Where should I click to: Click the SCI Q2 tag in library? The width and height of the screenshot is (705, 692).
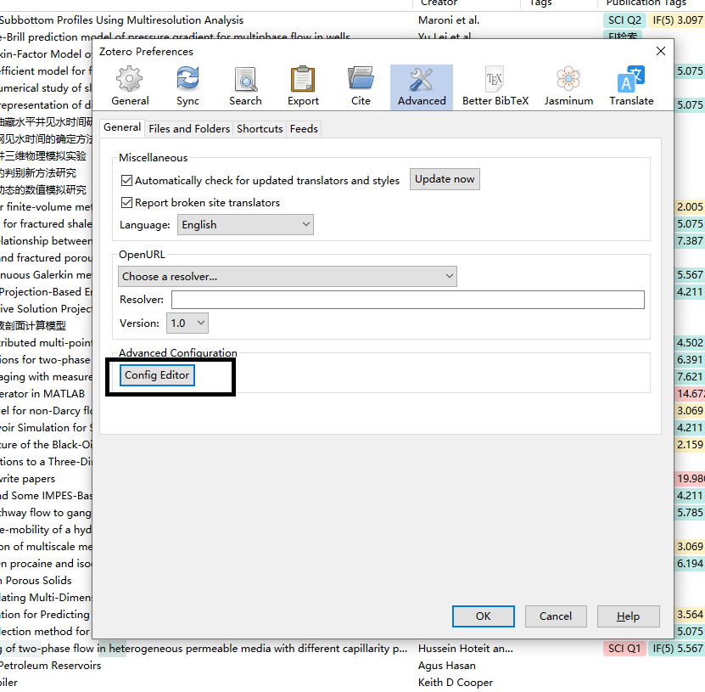pos(624,20)
